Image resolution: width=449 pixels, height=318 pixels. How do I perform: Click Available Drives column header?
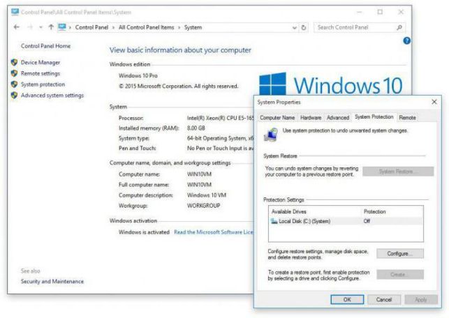[289, 211]
